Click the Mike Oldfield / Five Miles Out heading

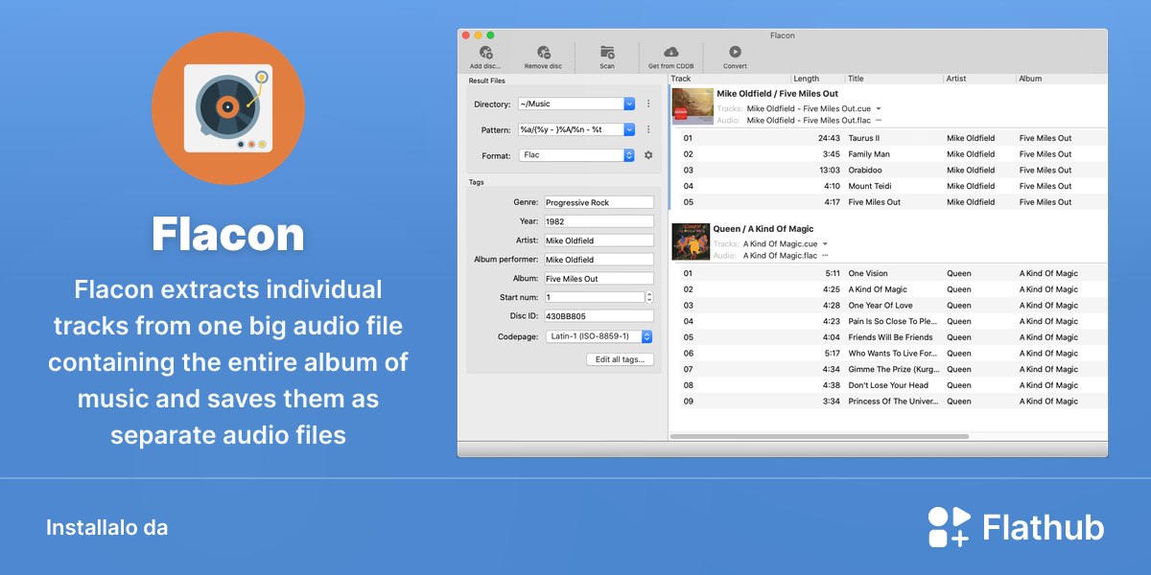pos(778,94)
